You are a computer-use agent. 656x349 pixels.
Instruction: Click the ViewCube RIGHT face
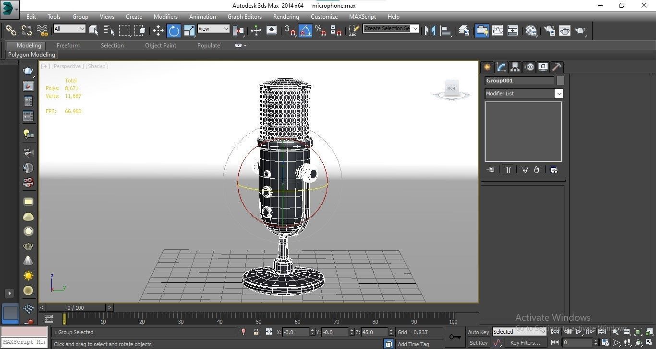(452, 88)
